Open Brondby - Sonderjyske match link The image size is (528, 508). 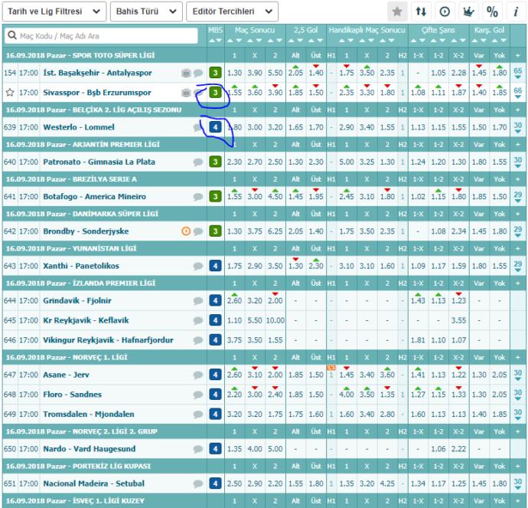pyautogui.click(x=86, y=231)
